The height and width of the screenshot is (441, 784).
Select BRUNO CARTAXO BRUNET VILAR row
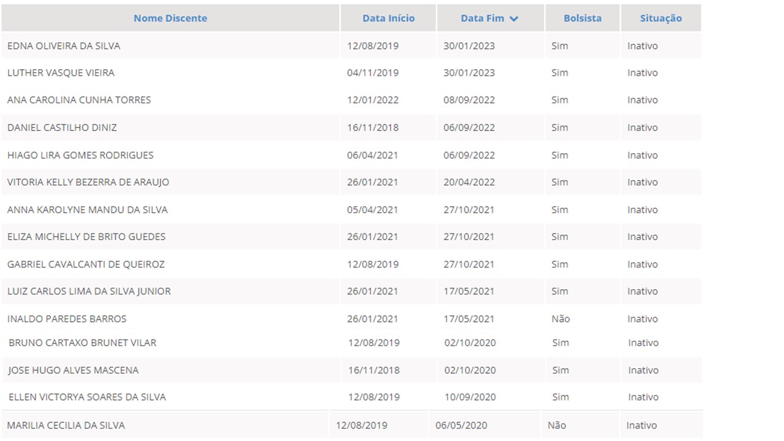82,342
